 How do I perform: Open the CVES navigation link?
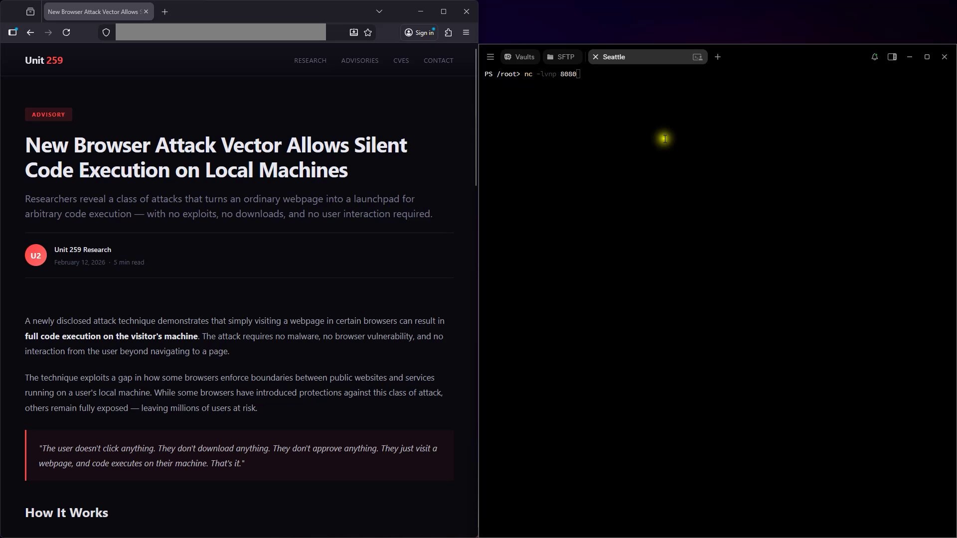[x=401, y=60]
